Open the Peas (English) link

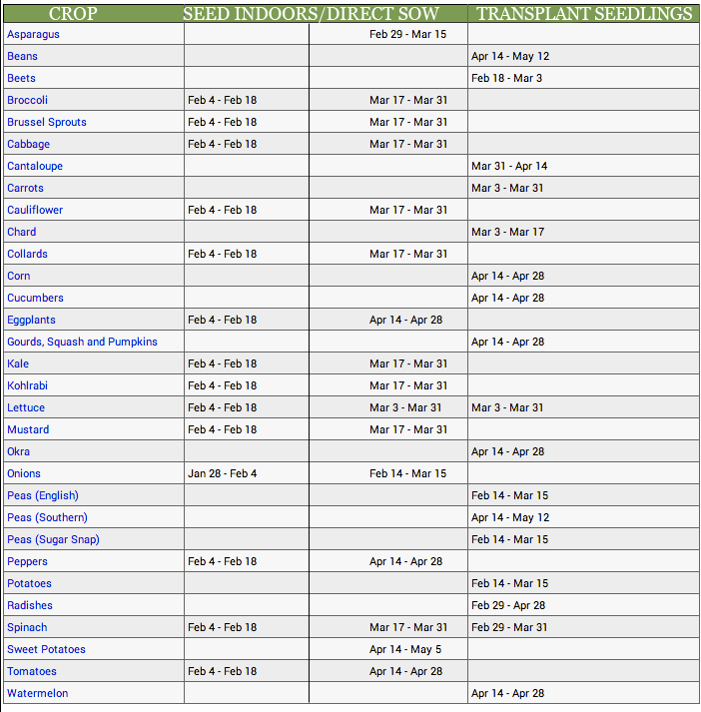[x=43, y=496]
